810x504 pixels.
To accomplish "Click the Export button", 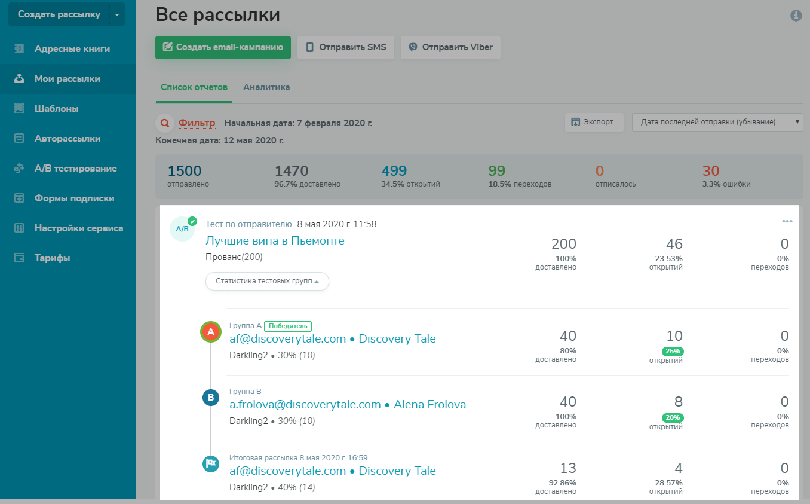I will pyautogui.click(x=593, y=122).
